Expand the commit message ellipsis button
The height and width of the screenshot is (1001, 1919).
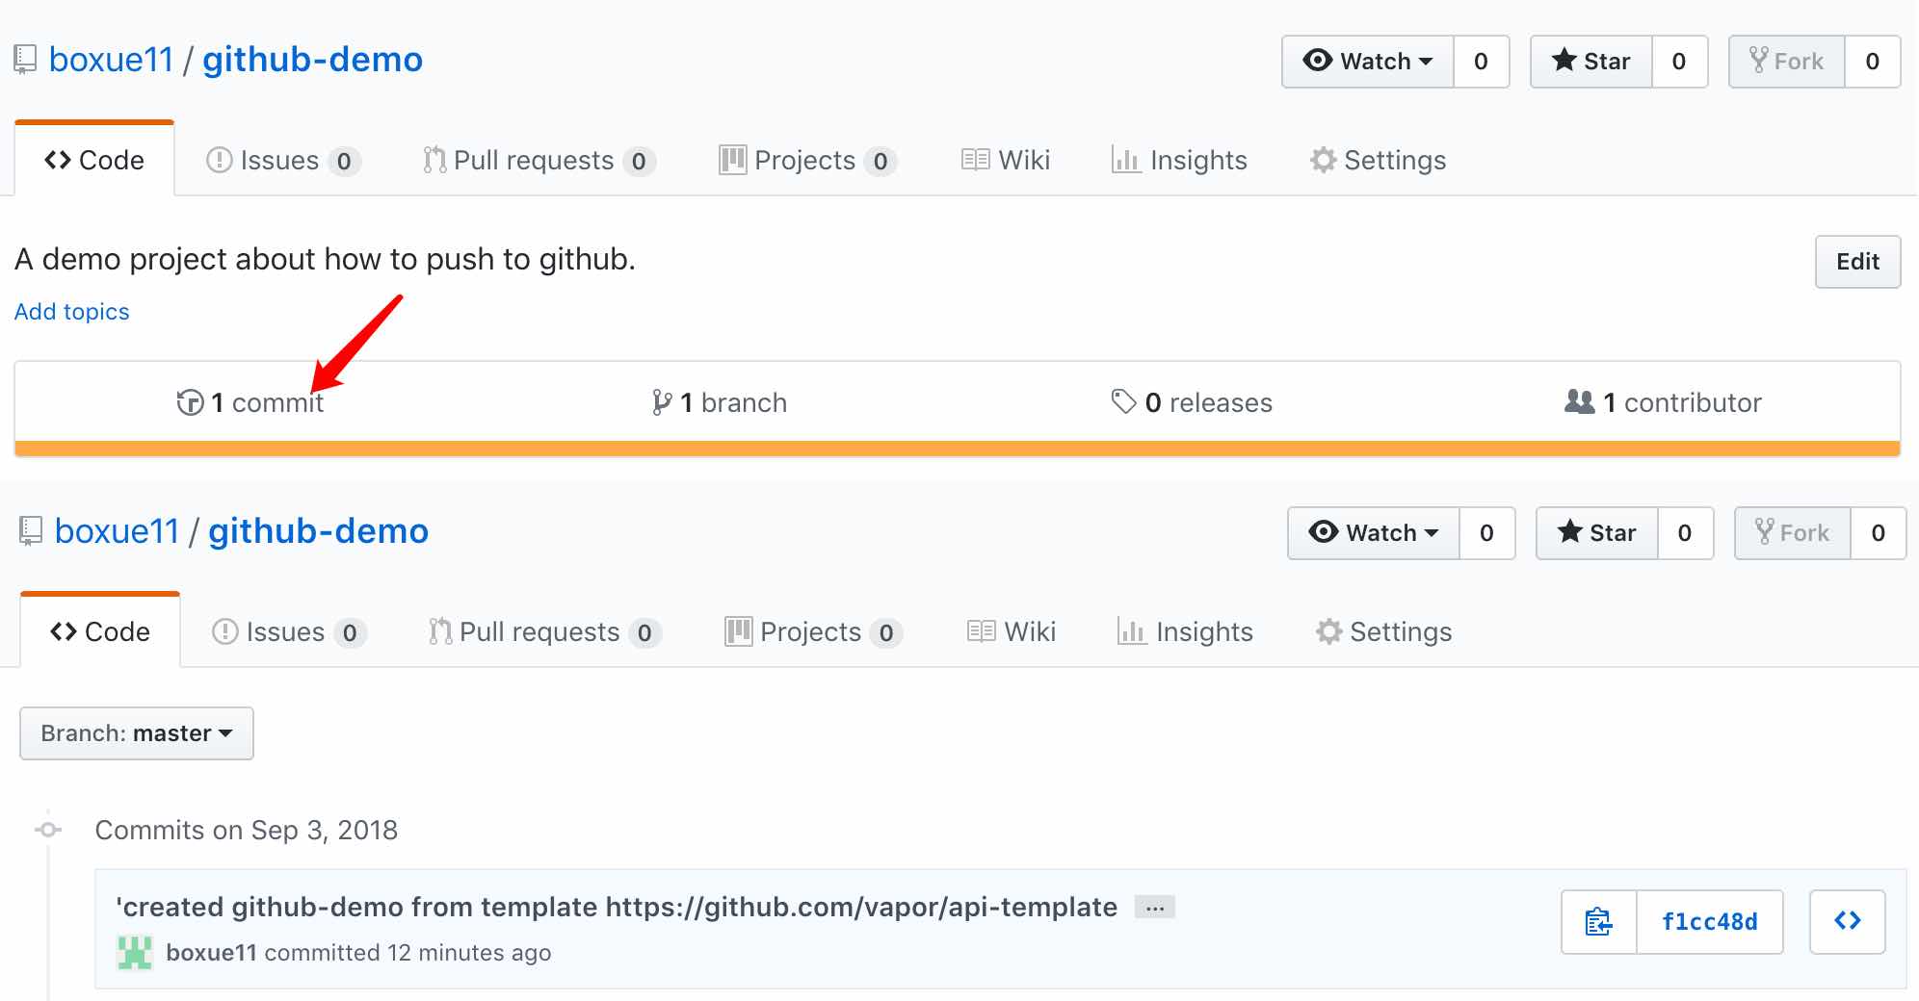tap(1155, 907)
